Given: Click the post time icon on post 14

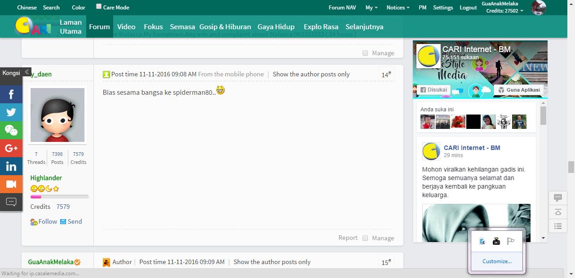Looking at the screenshot, I should coord(106,75).
